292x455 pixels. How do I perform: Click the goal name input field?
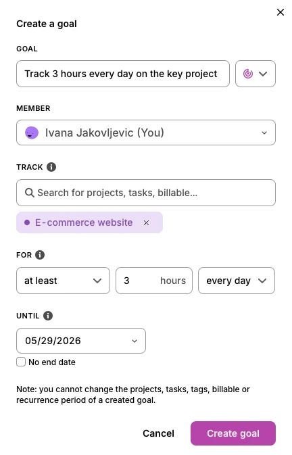coord(123,74)
